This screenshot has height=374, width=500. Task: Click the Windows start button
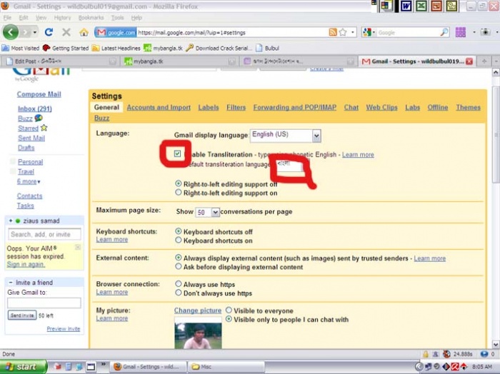point(24,367)
